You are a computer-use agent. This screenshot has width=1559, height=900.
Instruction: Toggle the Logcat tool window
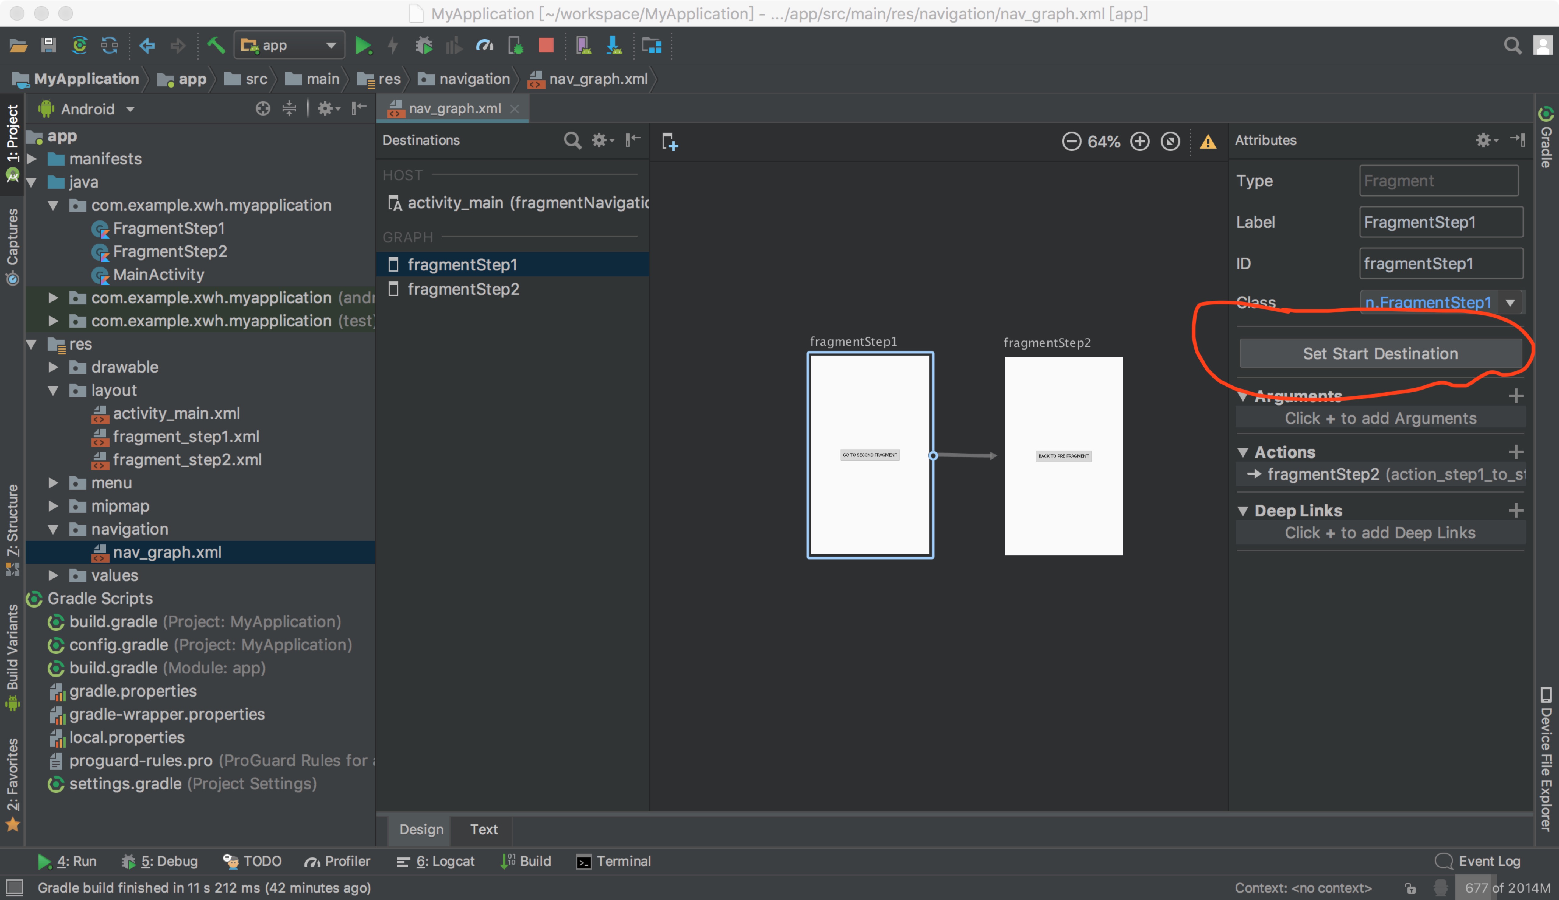tap(436, 861)
